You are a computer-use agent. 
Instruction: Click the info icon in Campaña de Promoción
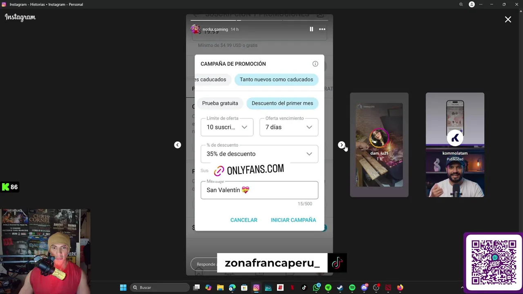coord(315,64)
